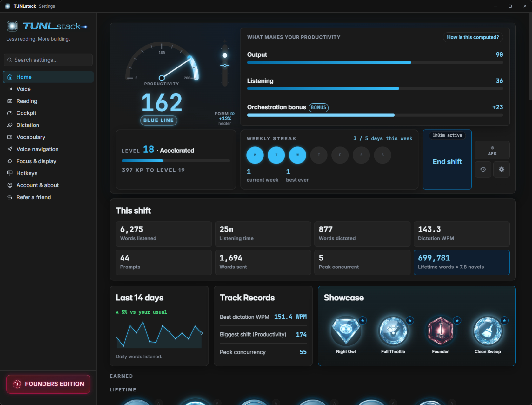Go to Reading settings
This screenshot has height=405, width=532.
click(48, 101)
